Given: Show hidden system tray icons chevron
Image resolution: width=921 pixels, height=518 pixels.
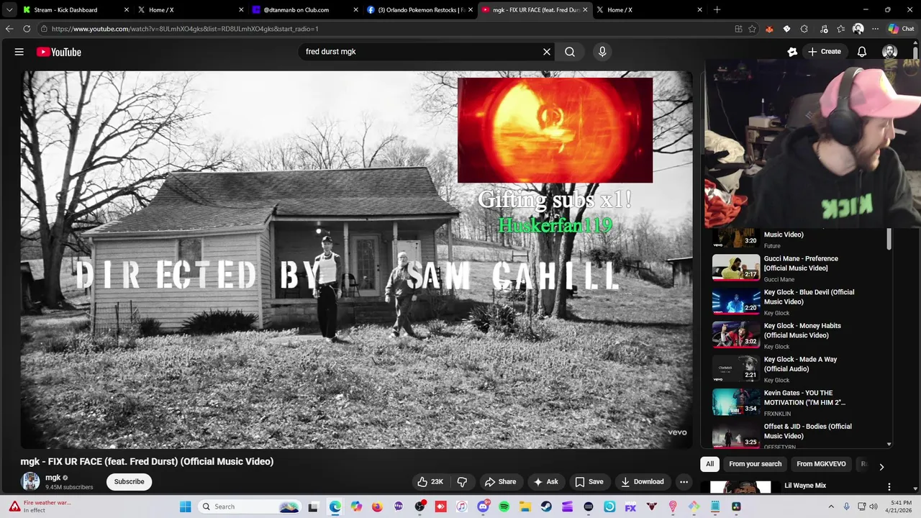Looking at the screenshot, I should [831, 506].
